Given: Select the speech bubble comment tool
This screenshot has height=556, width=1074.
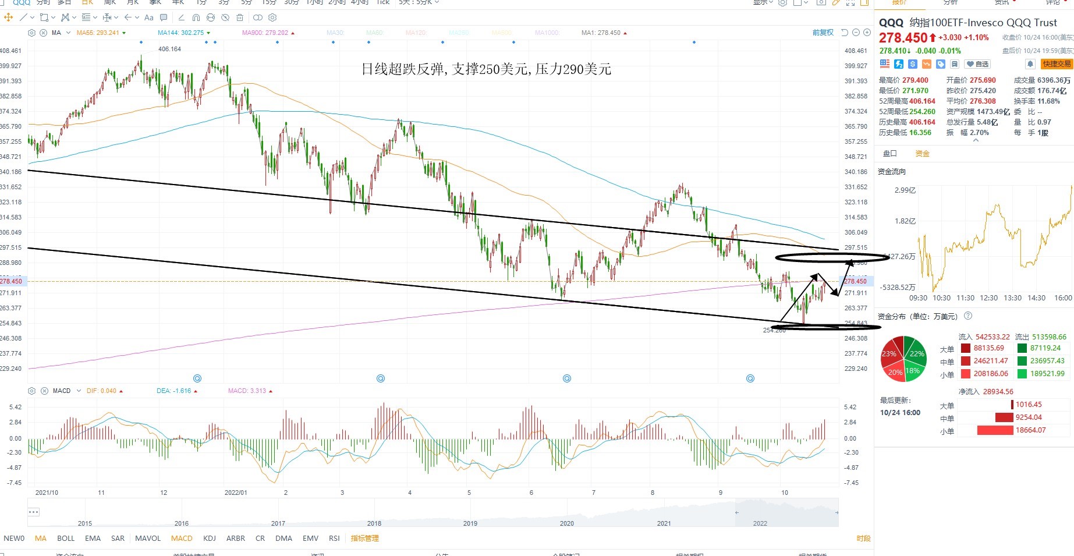Looking at the screenshot, I should (x=164, y=17).
